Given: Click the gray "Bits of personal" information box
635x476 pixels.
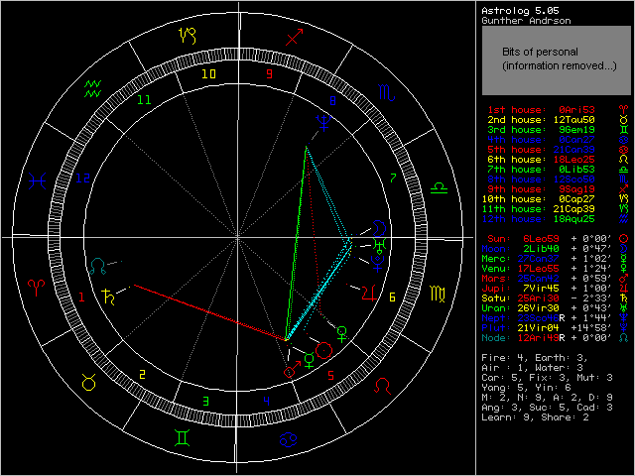Looking at the screenshot, I should coord(556,60).
